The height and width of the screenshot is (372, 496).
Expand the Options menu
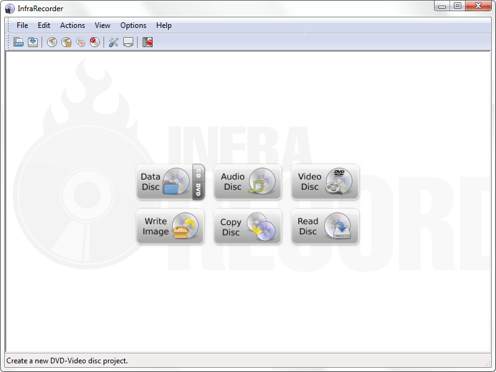click(x=133, y=25)
